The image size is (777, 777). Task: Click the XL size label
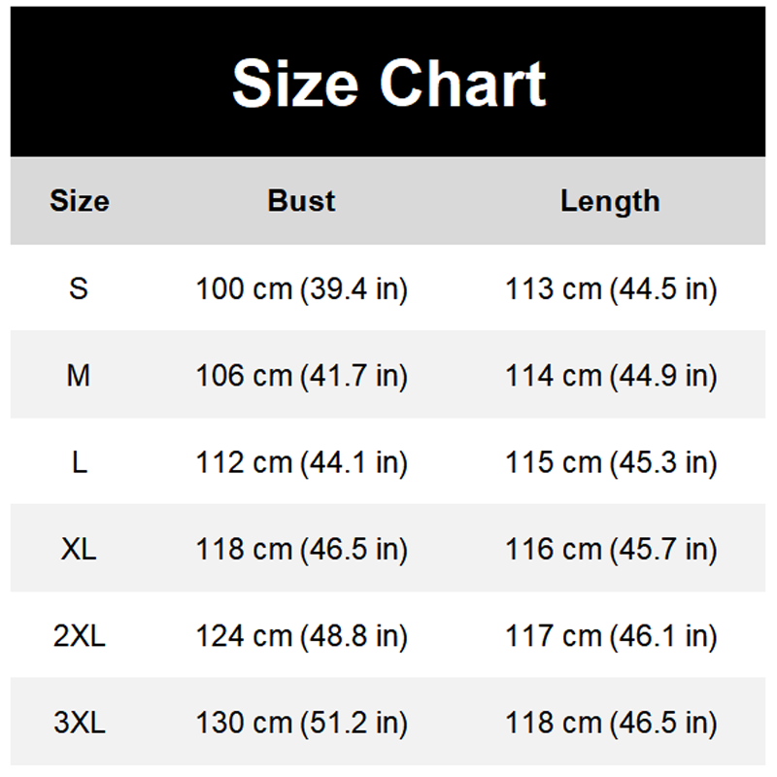tap(79, 549)
